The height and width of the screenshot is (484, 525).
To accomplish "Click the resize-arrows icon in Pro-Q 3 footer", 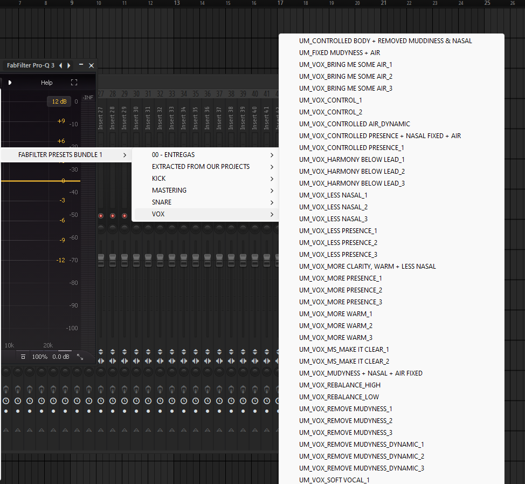I will click(x=80, y=357).
